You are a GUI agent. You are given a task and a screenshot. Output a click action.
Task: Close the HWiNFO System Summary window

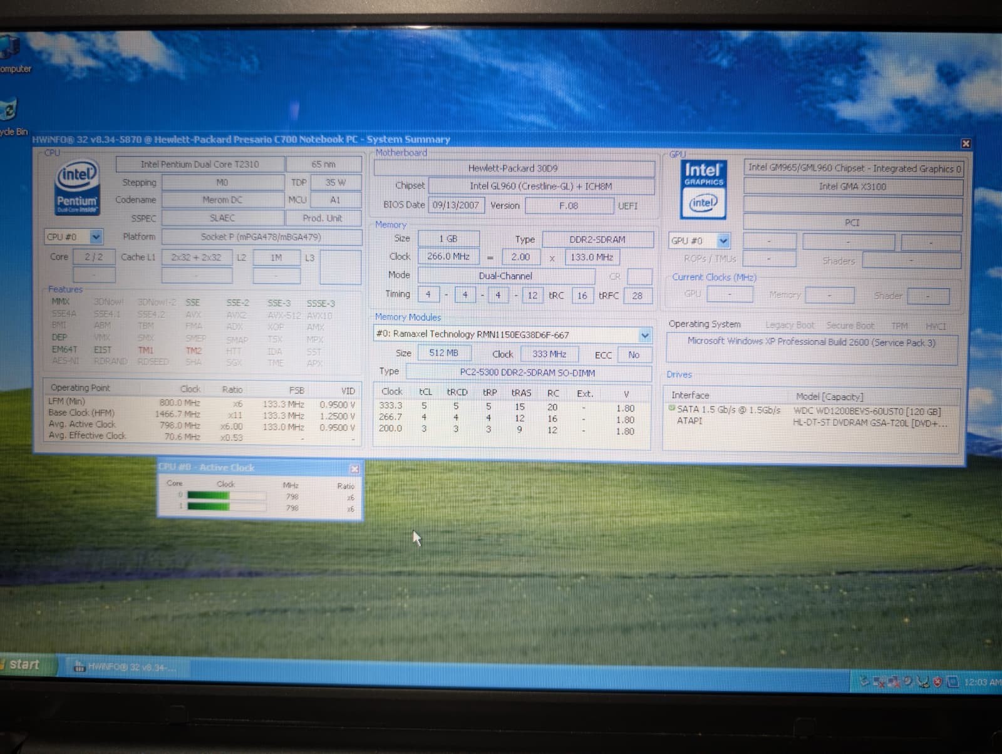(x=966, y=143)
